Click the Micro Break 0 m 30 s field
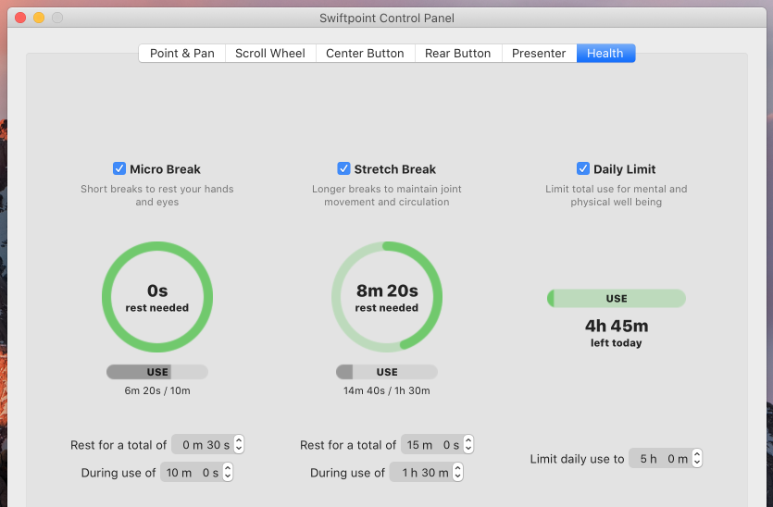The height and width of the screenshot is (507, 773). click(x=203, y=444)
